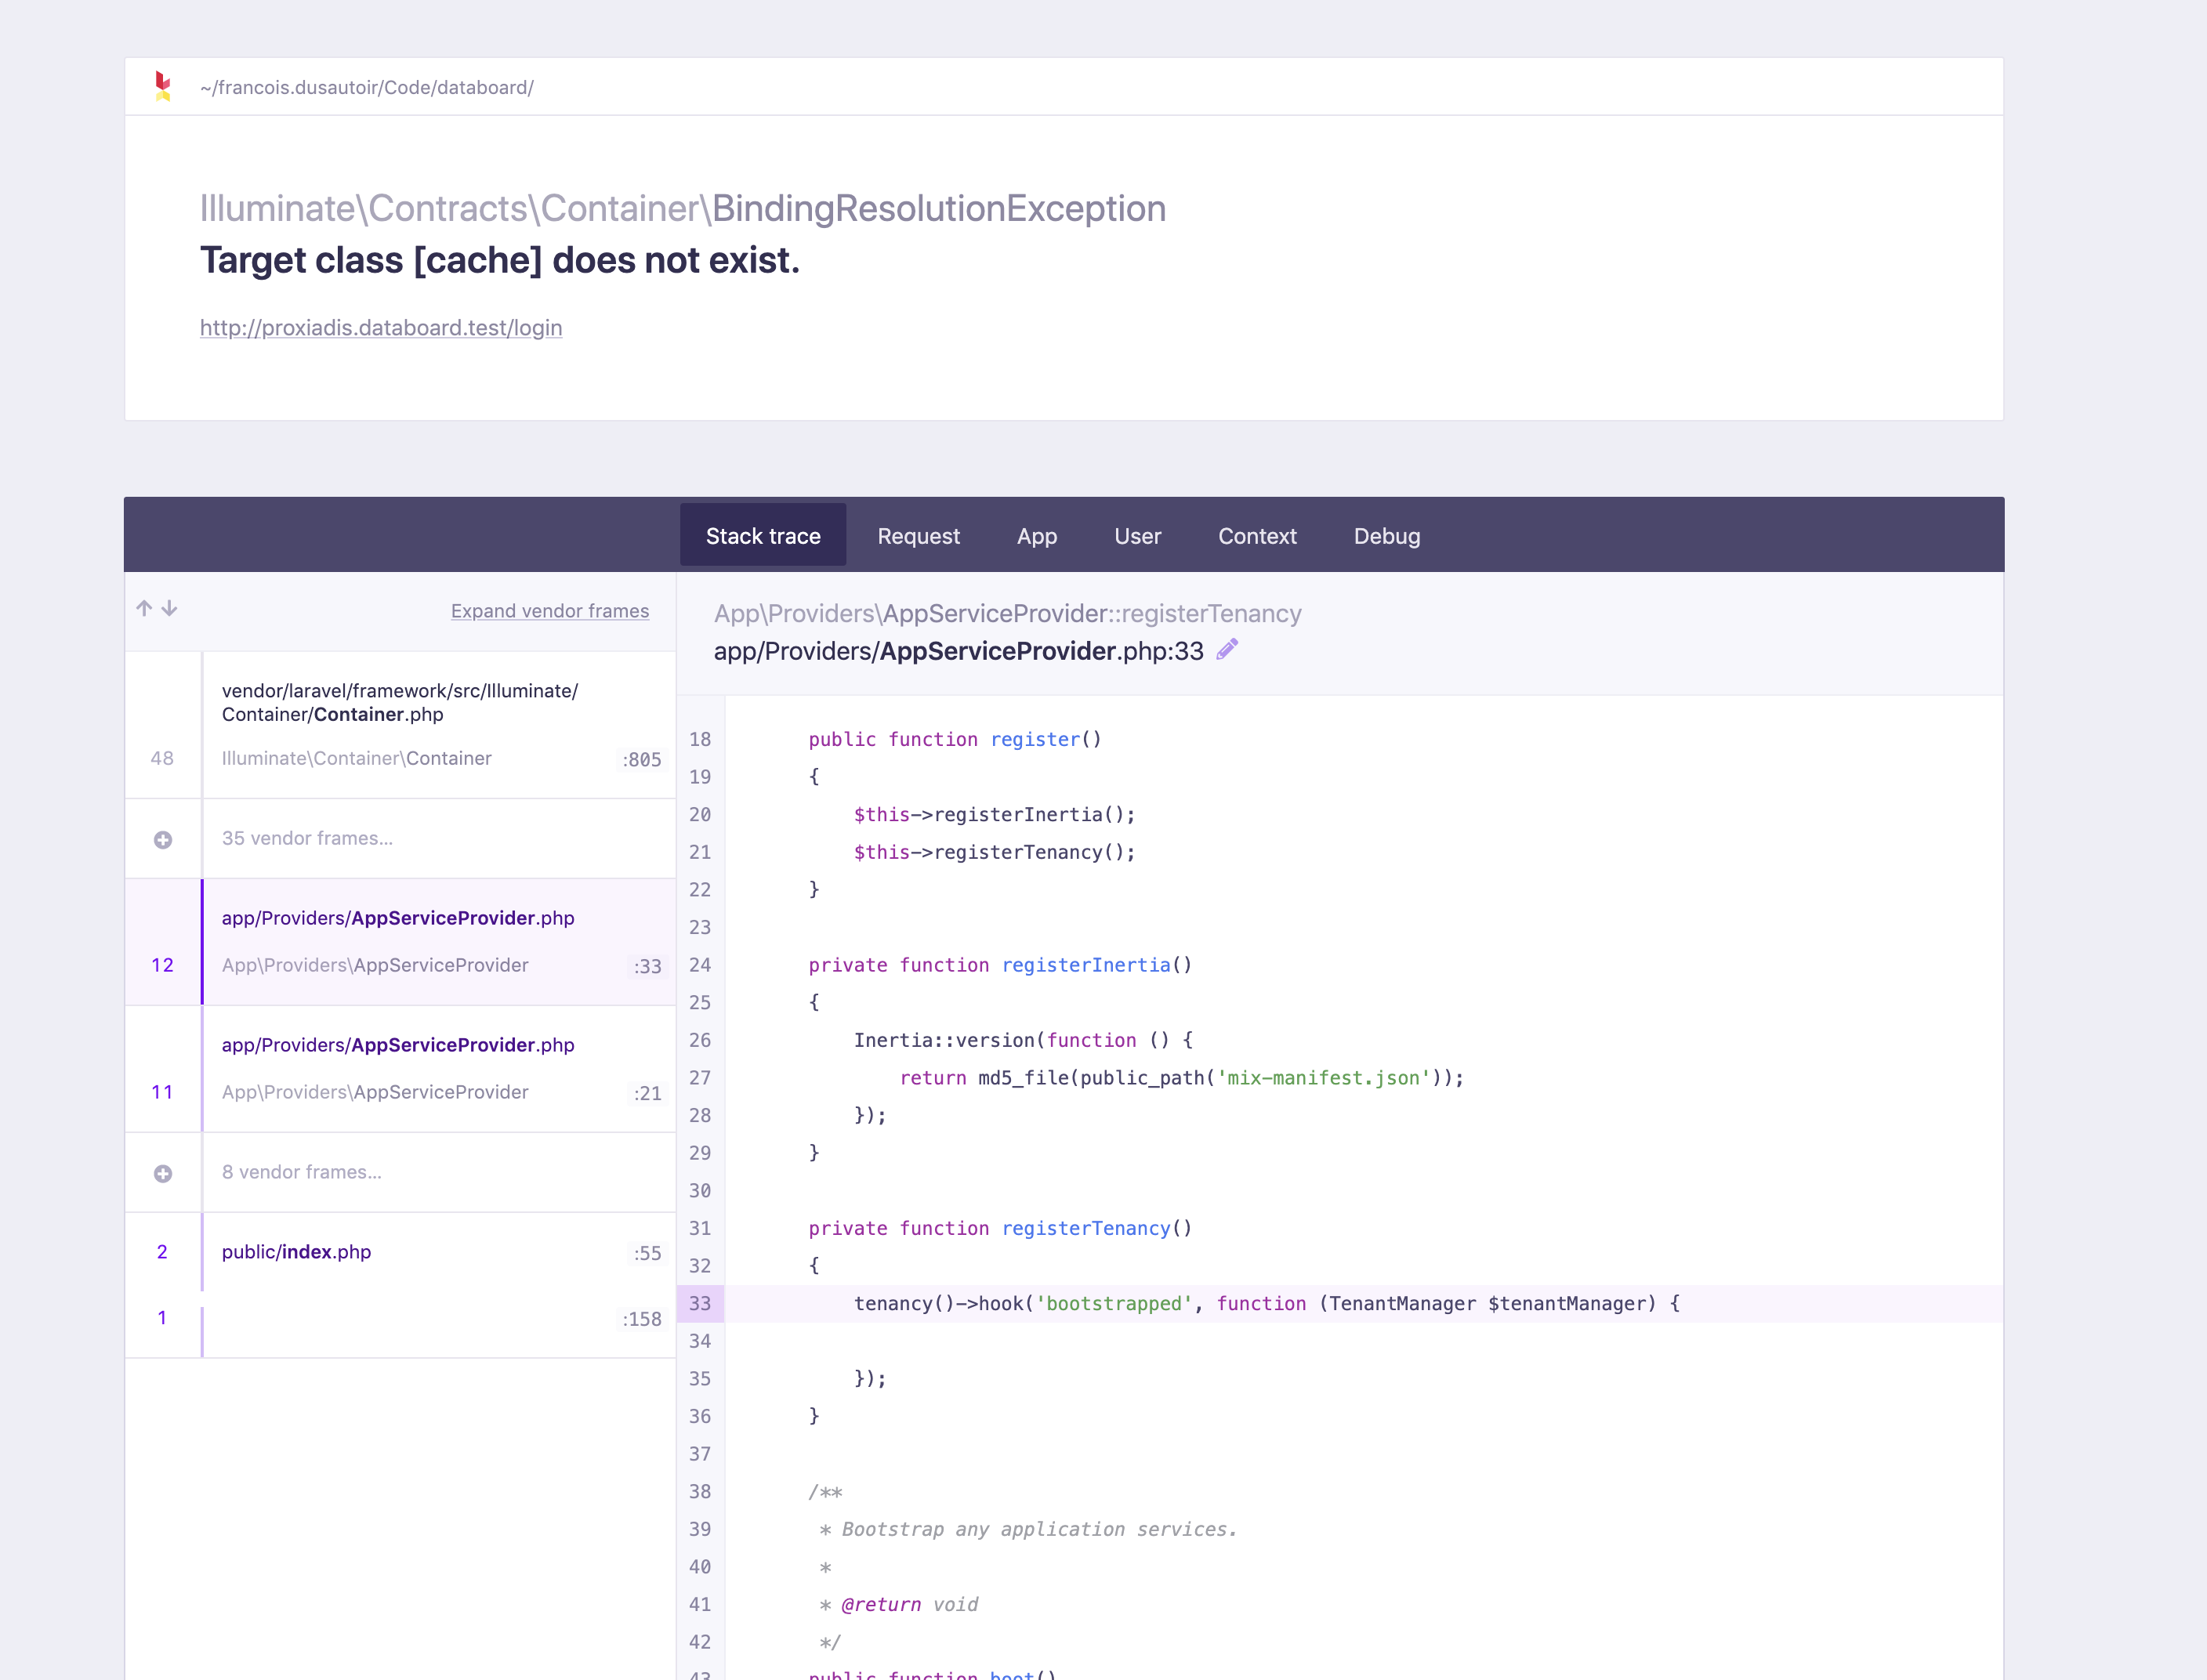Image resolution: width=2207 pixels, height=1680 pixels.
Task: Open the proxiadis.databoard.test/login link
Action: coord(381,327)
